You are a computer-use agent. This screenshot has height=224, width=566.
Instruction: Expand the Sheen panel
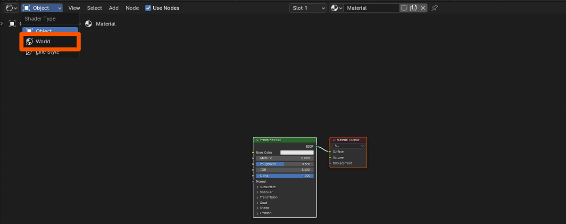point(258,208)
